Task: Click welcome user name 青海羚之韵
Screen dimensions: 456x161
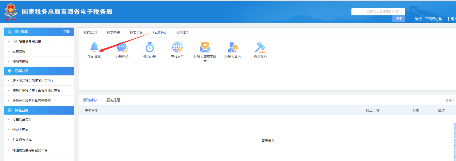Action: [435, 19]
